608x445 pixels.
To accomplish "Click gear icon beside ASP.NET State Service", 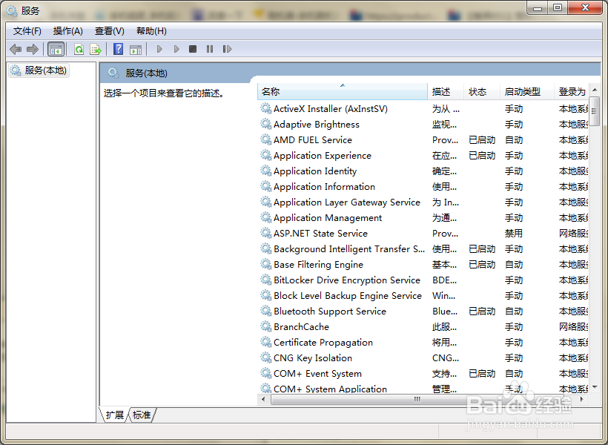I will point(265,233).
